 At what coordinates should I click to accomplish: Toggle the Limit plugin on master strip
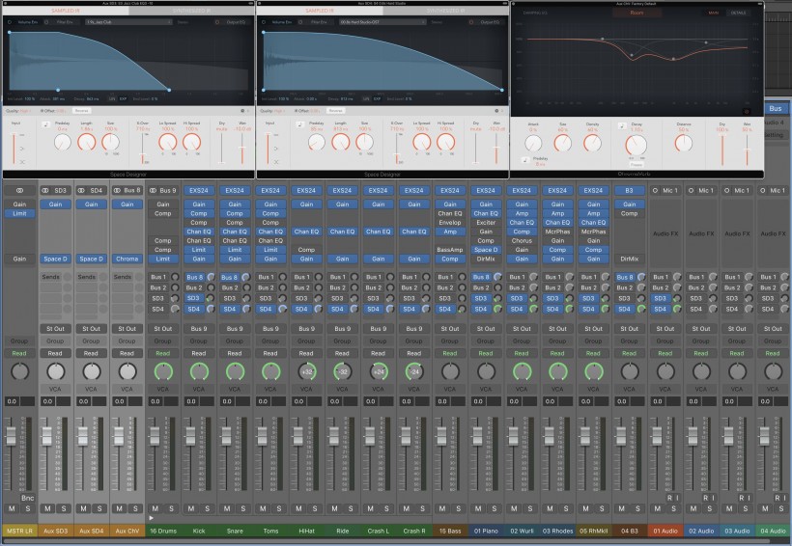(x=19, y=213)
